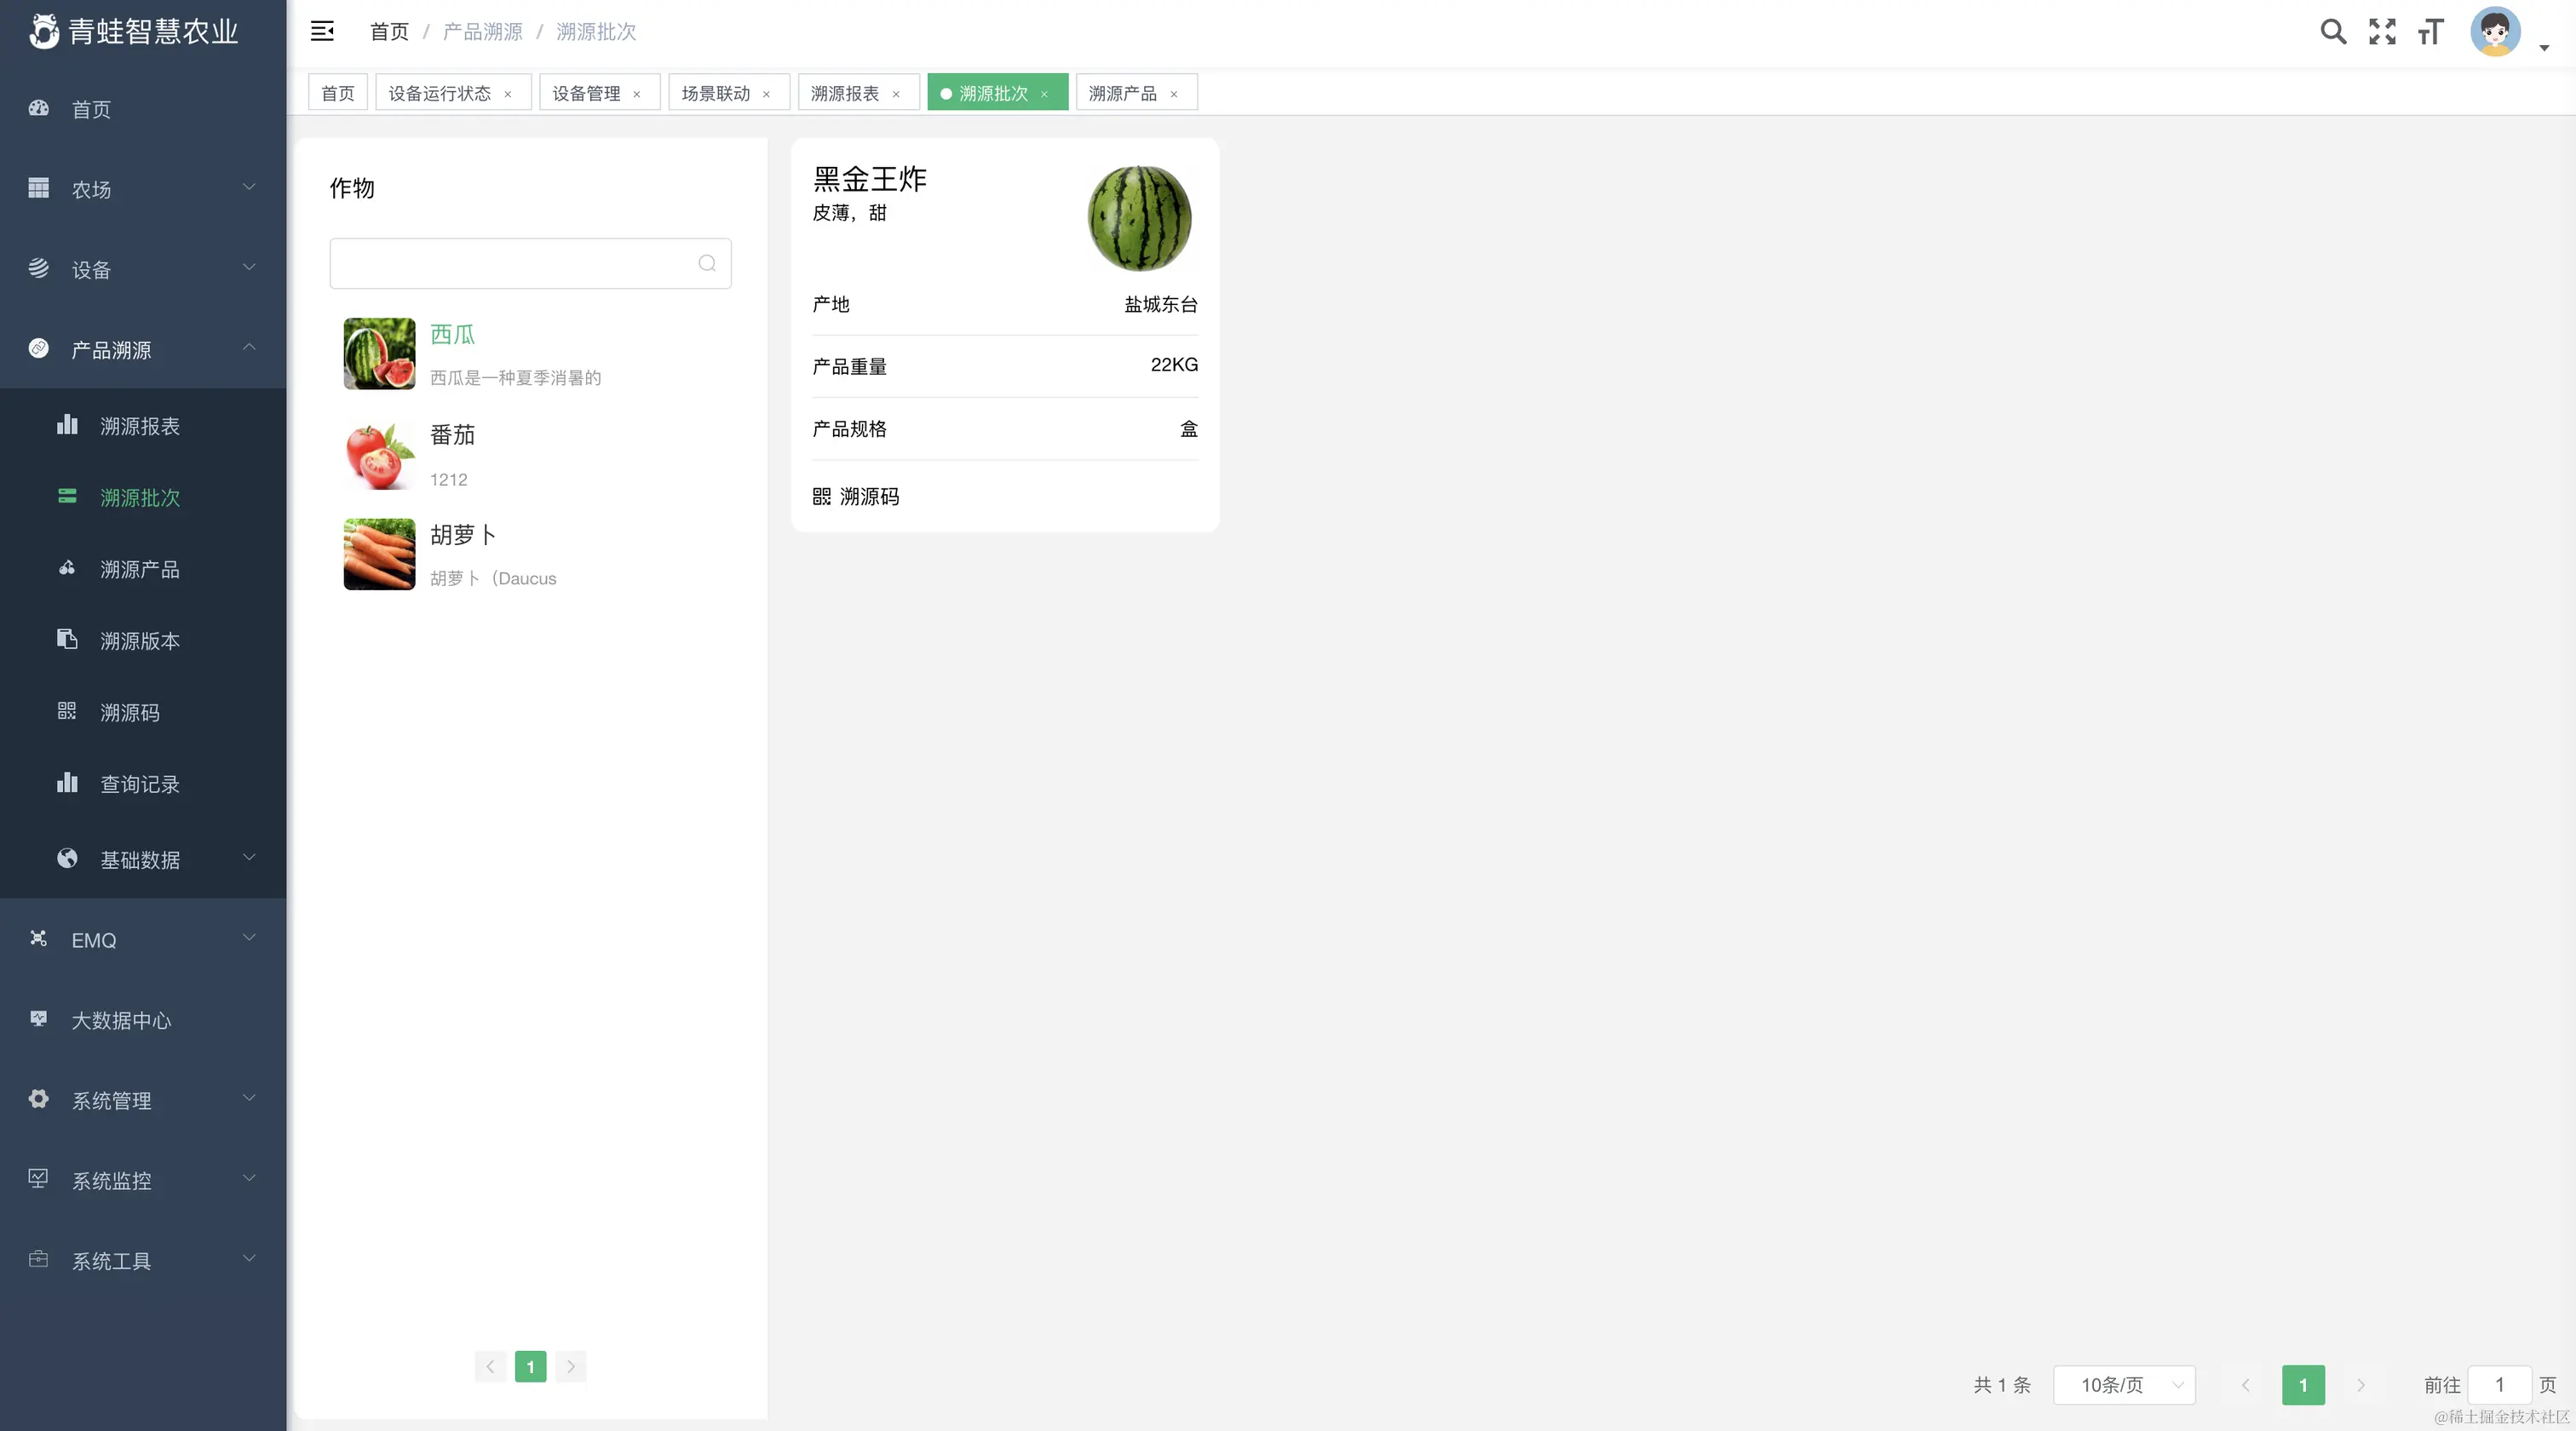The image size is (2576, 1431).
Task: Open the user avatar dropdown
Action: [2496, 31]
